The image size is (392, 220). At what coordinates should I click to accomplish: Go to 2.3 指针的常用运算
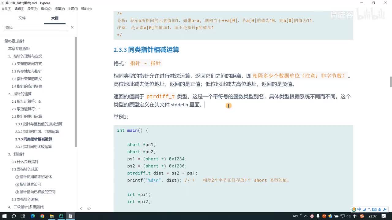[x=27, y=116]
